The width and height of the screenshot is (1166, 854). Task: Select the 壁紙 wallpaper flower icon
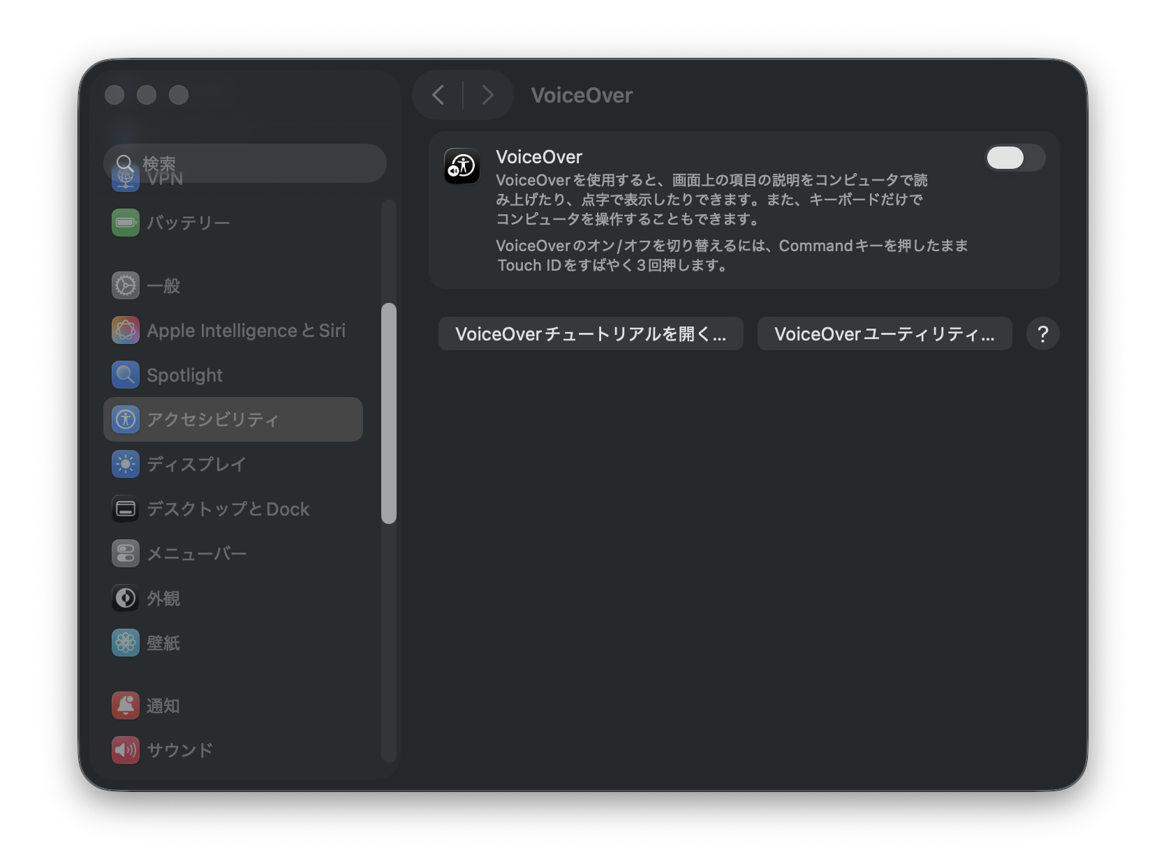[126, 643]
